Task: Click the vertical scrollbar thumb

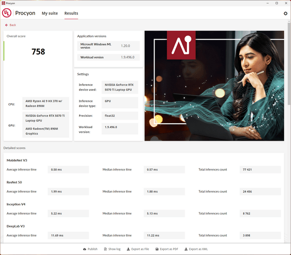Action: tap(289, 64)
